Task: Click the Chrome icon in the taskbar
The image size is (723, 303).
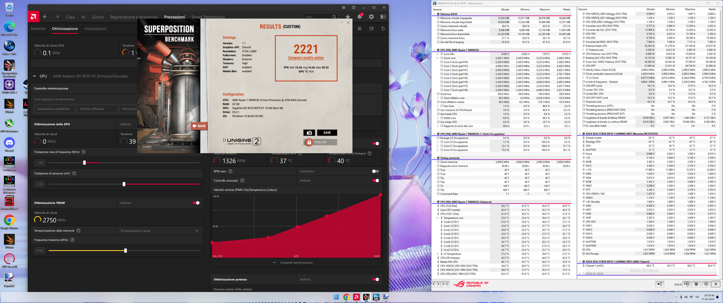Action: [x=346, y=297]
